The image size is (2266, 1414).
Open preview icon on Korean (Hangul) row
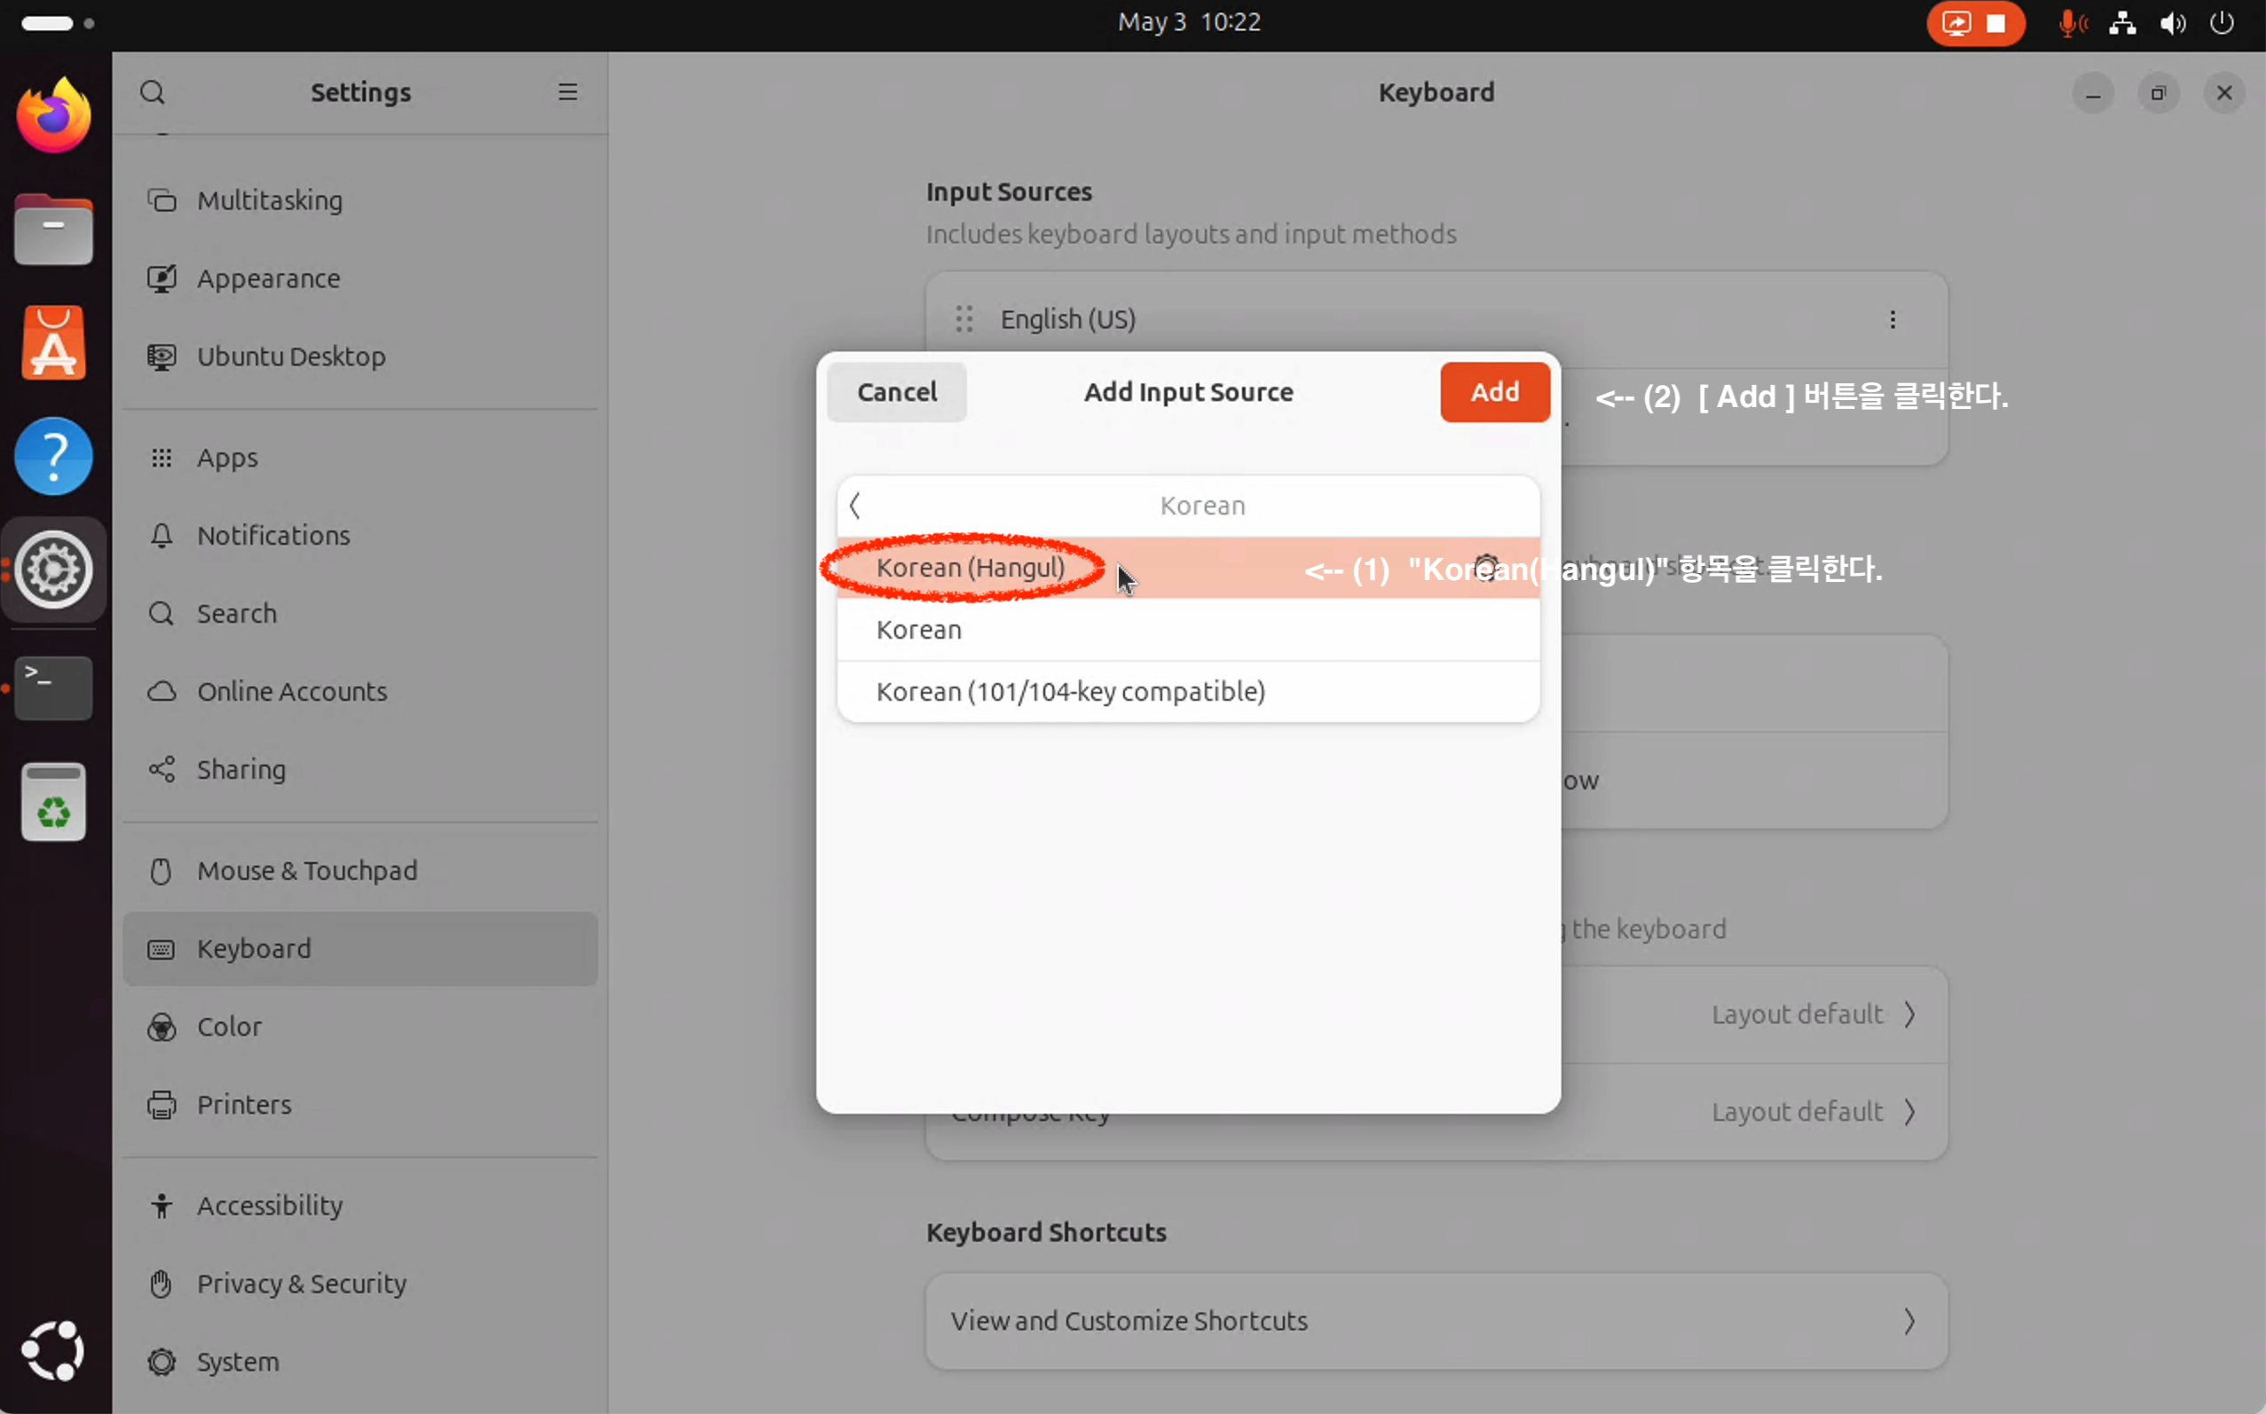click(1486, 567)
